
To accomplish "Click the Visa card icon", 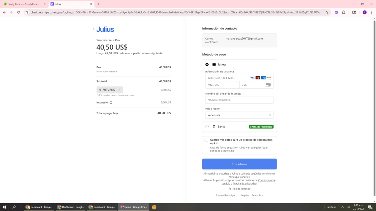I will (x=252, y=78).
